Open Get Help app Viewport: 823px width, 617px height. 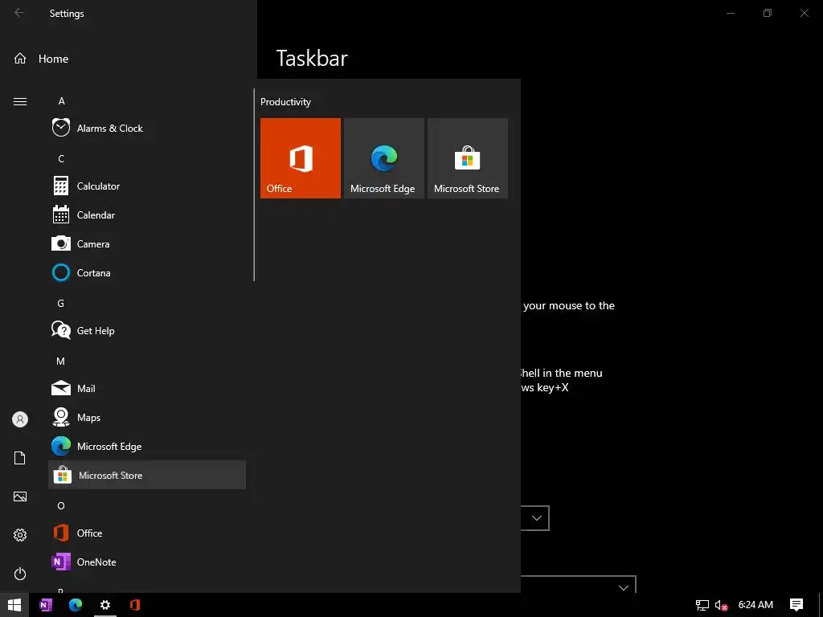pyautogui.click(x=147, y=330)
